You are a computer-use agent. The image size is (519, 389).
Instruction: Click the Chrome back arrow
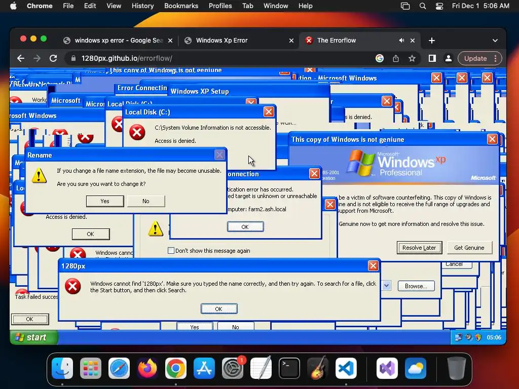point(20,59)
